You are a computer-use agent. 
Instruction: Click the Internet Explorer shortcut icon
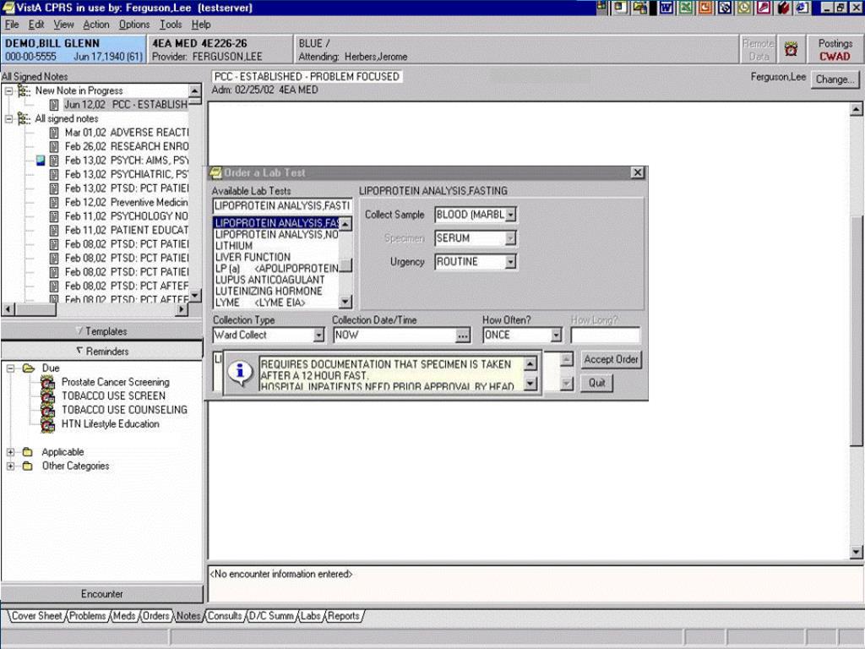[802, 7]
